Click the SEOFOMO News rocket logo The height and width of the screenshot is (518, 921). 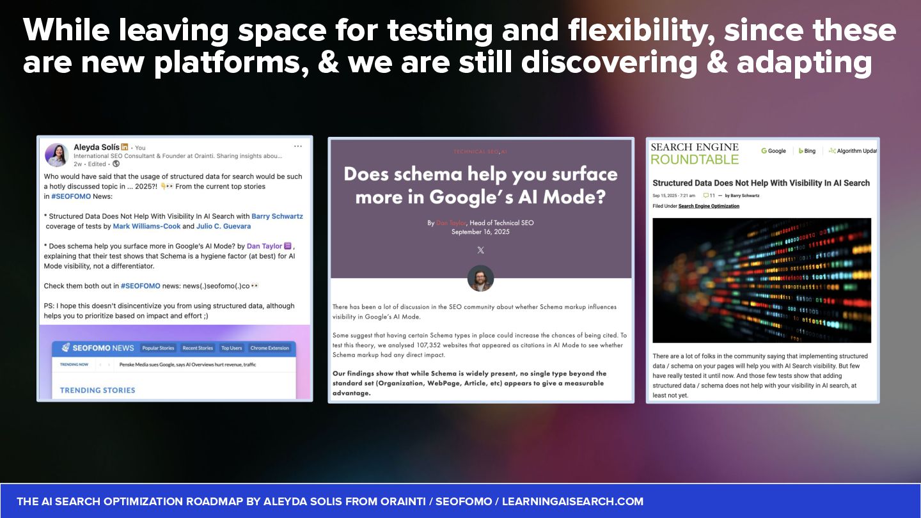pyautogui.click(x=65, y=348)
